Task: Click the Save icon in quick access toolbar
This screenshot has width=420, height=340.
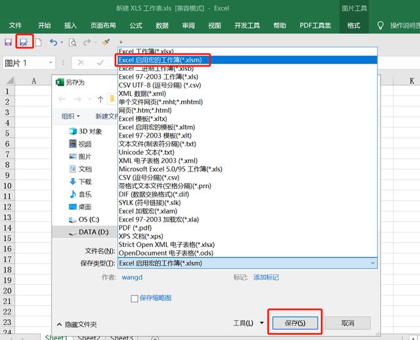Action: pos(8,42)
